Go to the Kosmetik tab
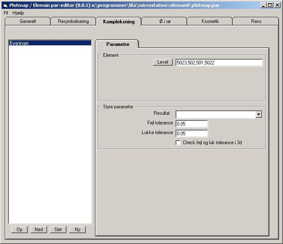The image size is (283, 244). coord(210,21)
